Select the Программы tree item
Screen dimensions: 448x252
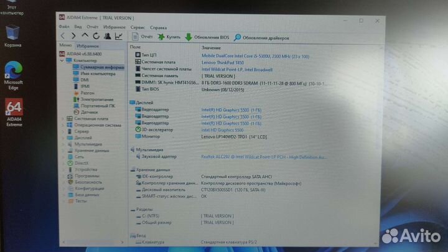[x=83, y=176]
